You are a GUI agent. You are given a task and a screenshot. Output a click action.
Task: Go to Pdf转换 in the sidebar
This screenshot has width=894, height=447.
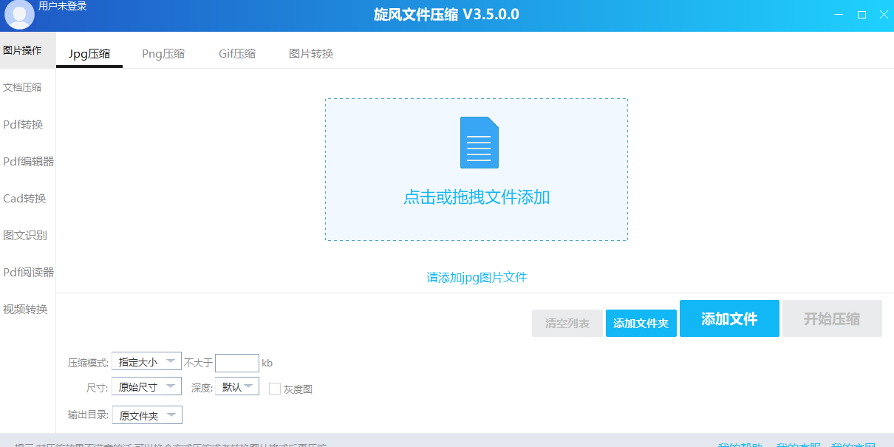point(23,124)
